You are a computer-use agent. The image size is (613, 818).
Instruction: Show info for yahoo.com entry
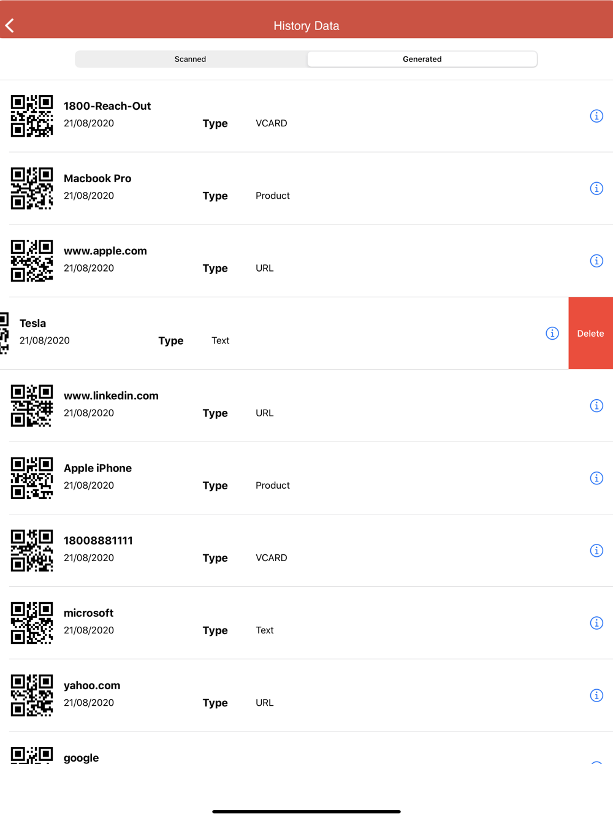(596, 695)
